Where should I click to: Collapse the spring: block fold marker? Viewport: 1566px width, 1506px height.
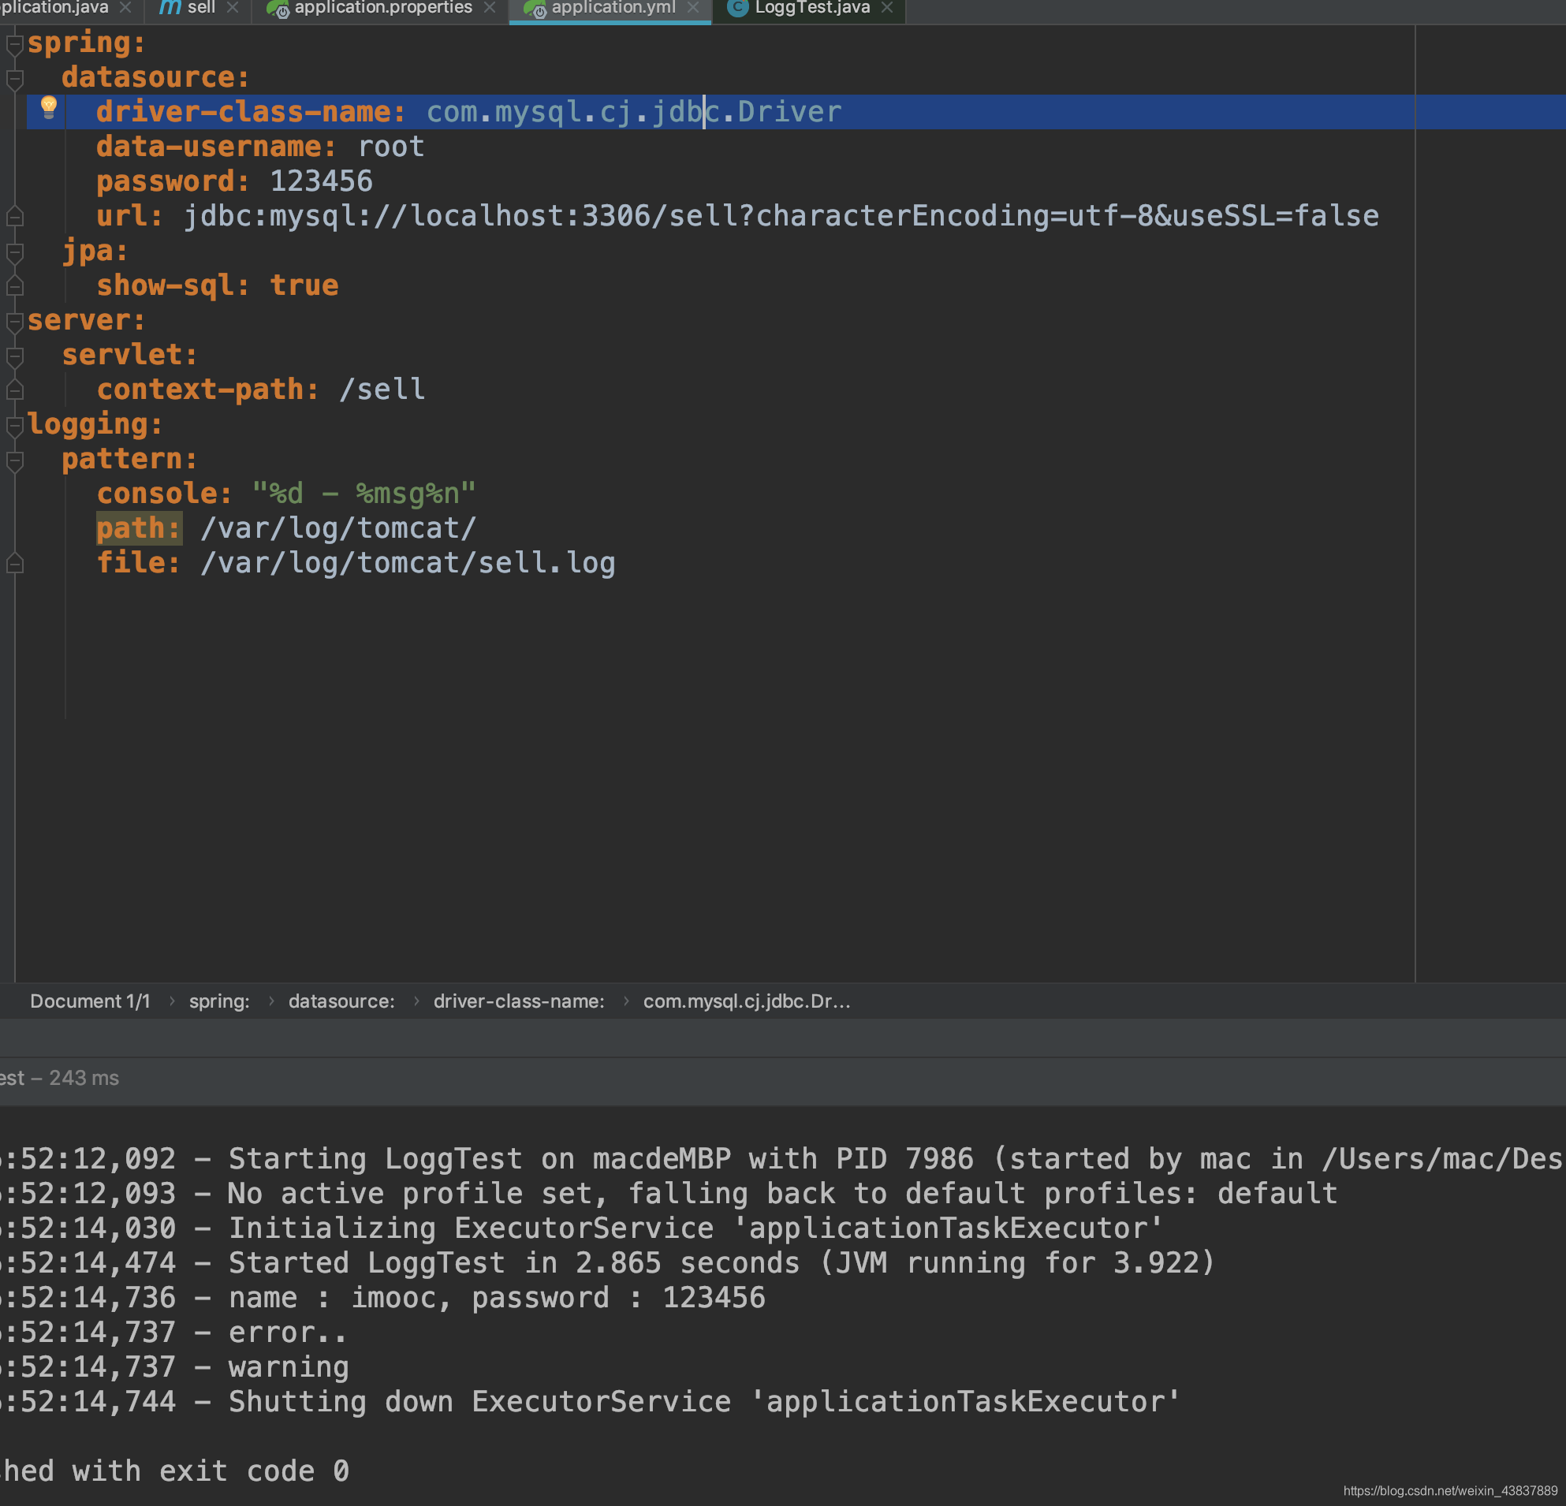pos(14,45)
